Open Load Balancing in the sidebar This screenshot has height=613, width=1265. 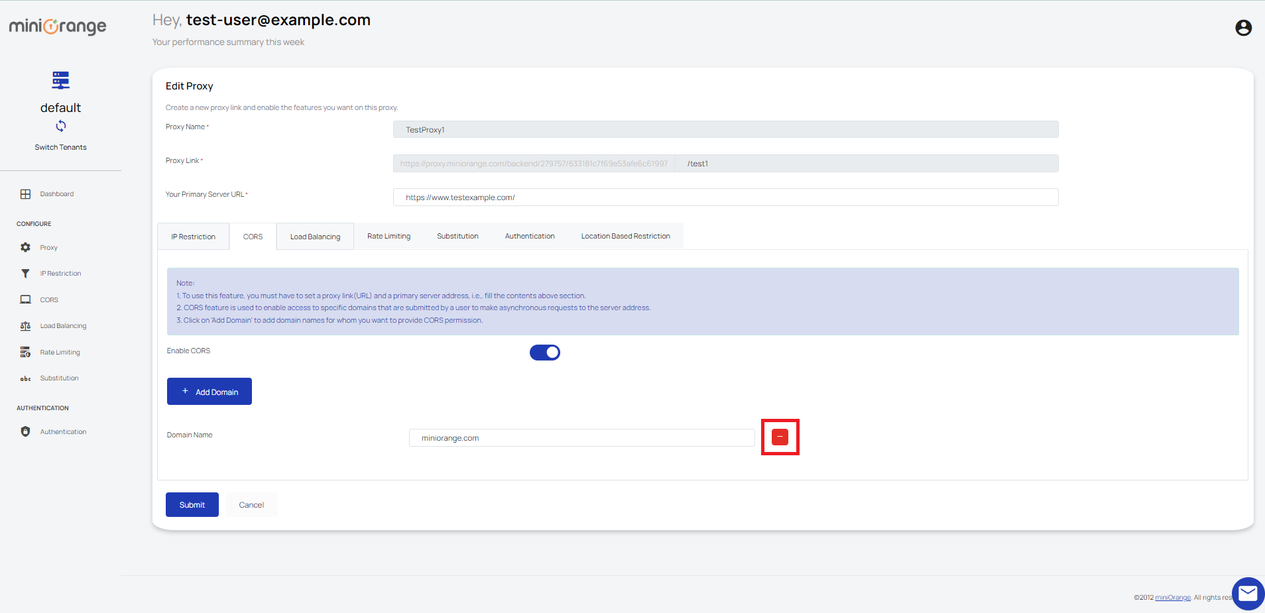[x=63, y=326]
